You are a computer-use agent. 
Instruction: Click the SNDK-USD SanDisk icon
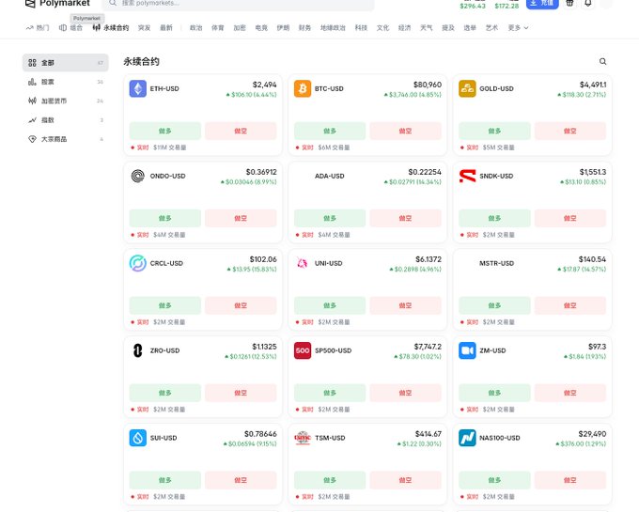click(467, 176)
